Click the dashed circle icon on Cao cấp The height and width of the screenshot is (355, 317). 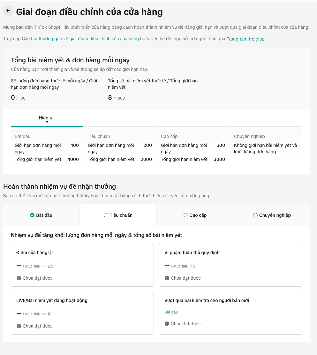coord(186,215)
